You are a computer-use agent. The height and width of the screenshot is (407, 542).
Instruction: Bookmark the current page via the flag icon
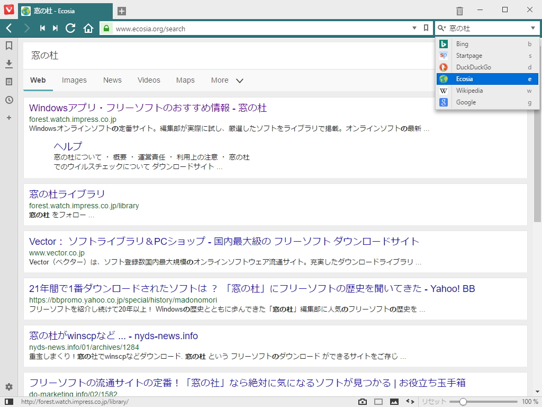pos(427,28)
